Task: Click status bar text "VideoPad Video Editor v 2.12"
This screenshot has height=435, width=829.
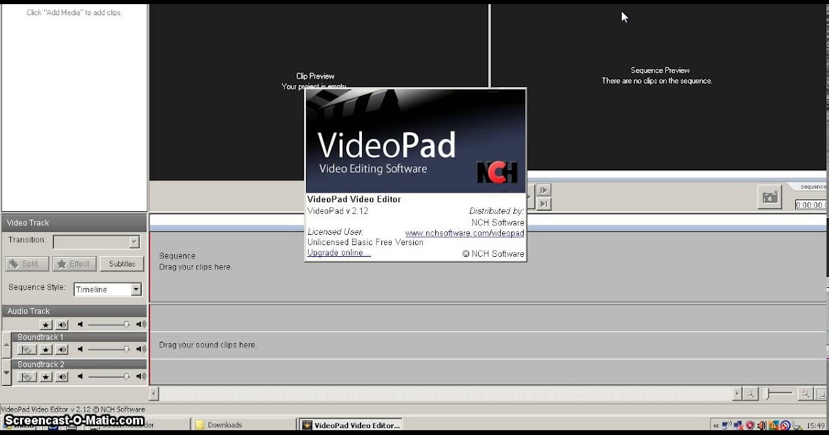Action: point(44,409)
